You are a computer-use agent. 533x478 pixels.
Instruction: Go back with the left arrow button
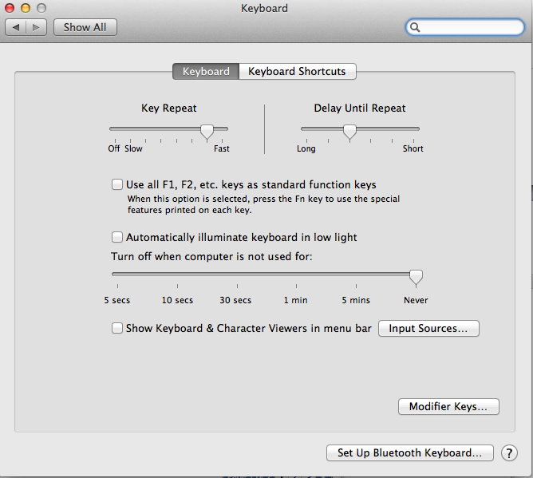pyautogui.click(x=16, y=27)
